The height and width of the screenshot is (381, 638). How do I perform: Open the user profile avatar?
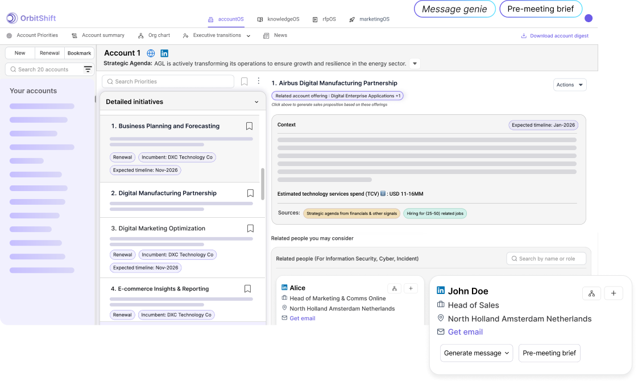pos(589,18)
